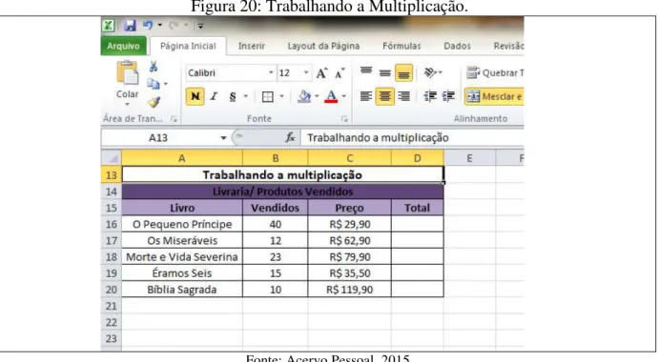Cut selection with scissors icon
659x362 pixels.
pyautogui.click(x=154, y=67)
